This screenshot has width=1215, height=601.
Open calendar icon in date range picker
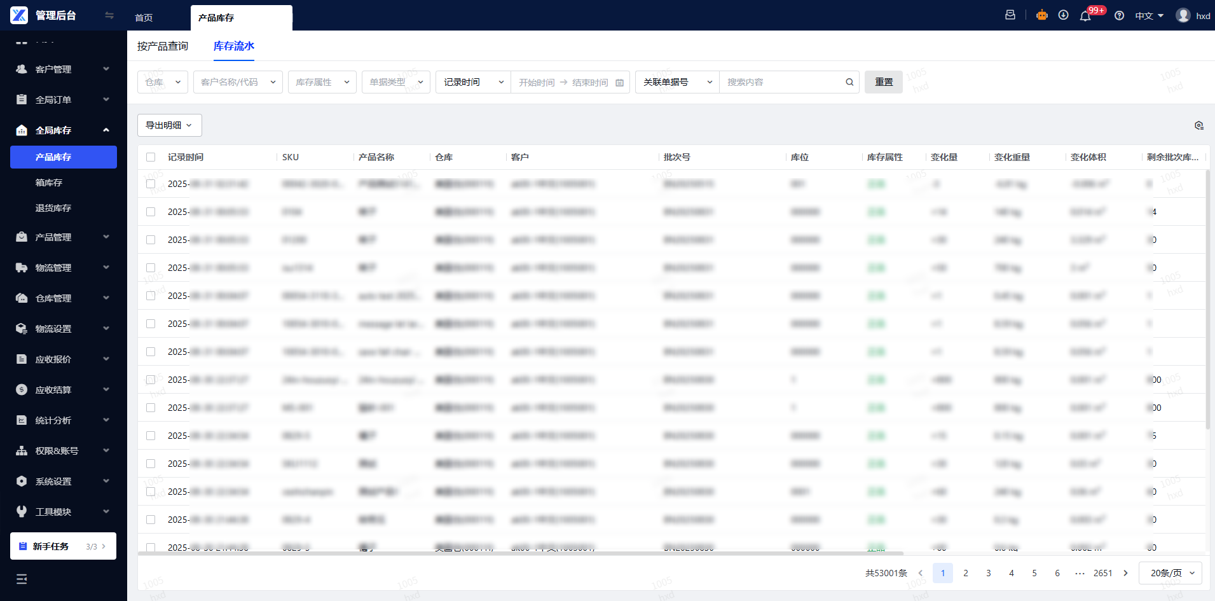tap(620, 83)
